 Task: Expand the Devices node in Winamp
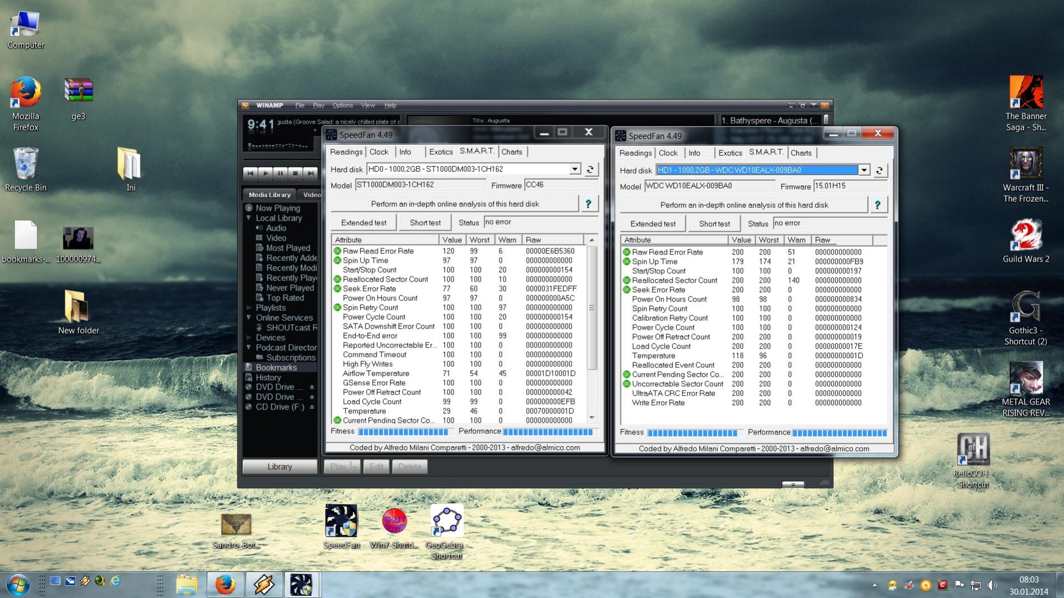click(x=249, y=338)
